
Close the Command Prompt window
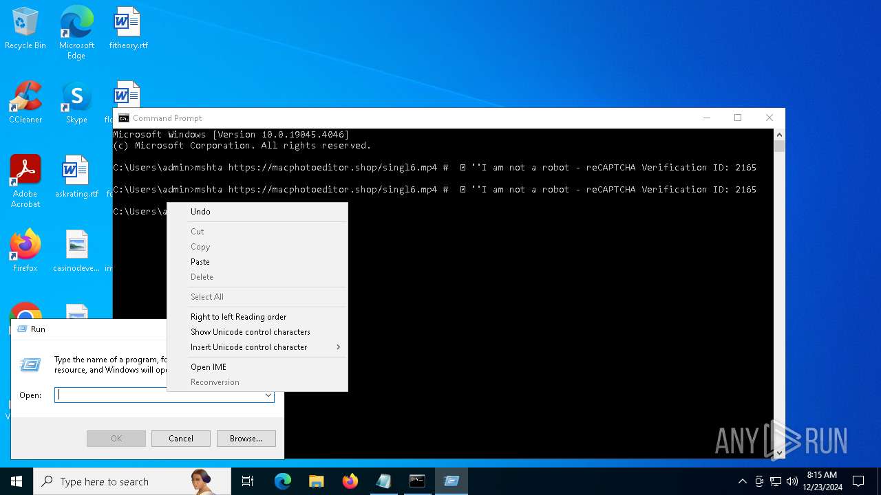coord(769,118)
